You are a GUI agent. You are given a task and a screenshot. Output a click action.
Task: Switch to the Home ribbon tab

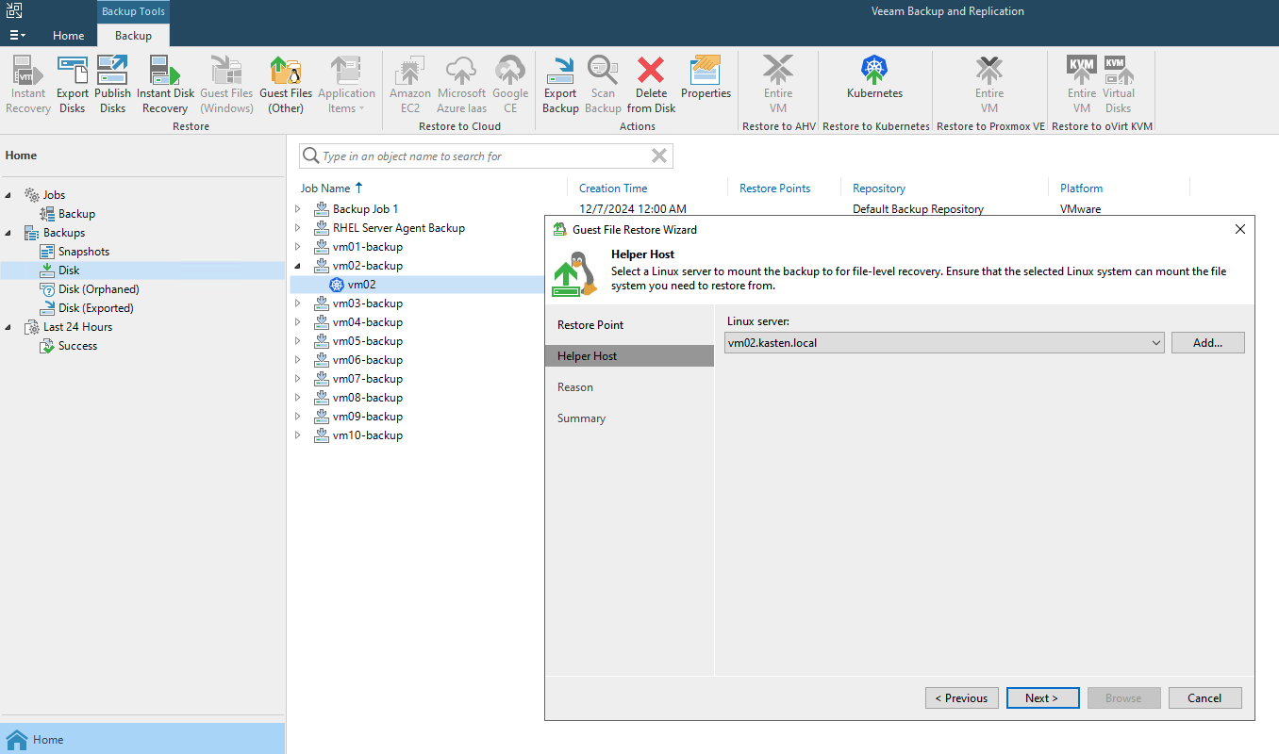(69, 35)
